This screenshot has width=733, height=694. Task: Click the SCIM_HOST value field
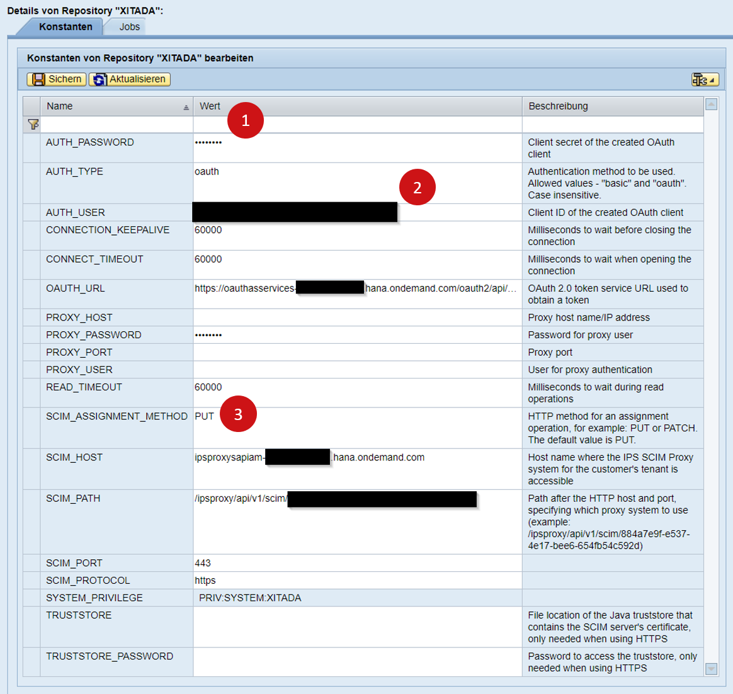(x=358, y=469)
